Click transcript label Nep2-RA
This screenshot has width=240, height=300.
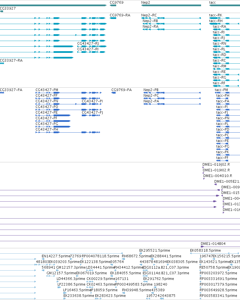(151, 26)
